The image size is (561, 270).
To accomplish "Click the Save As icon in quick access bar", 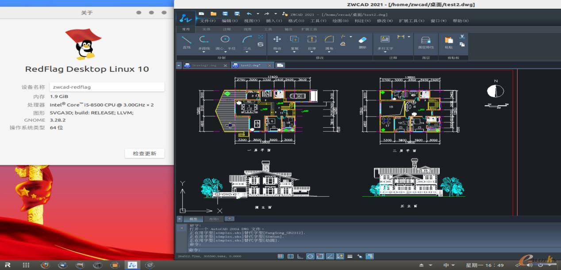I will (x=237, y=14).
